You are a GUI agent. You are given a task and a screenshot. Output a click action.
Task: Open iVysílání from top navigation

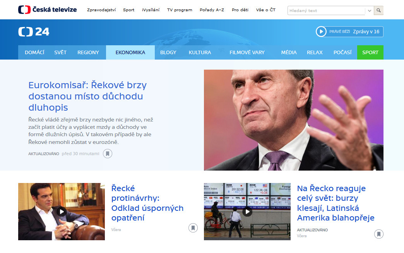pyautogui.click(x=151, y=10)
